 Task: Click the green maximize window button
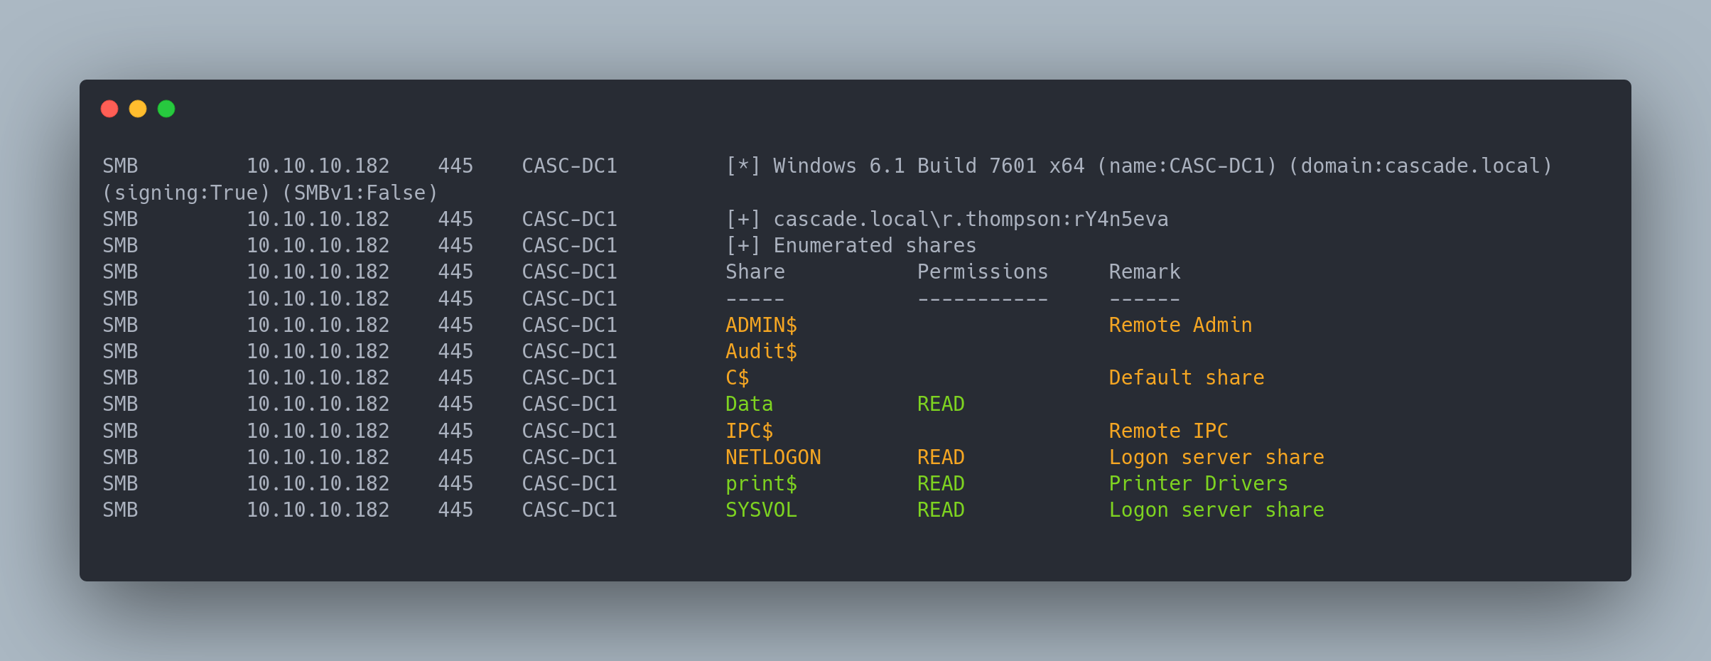coord(166,109)
